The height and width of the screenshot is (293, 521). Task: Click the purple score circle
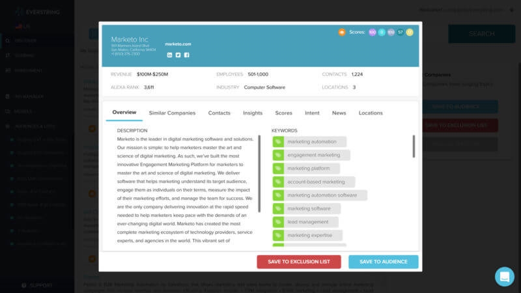(x=373, y=32)
